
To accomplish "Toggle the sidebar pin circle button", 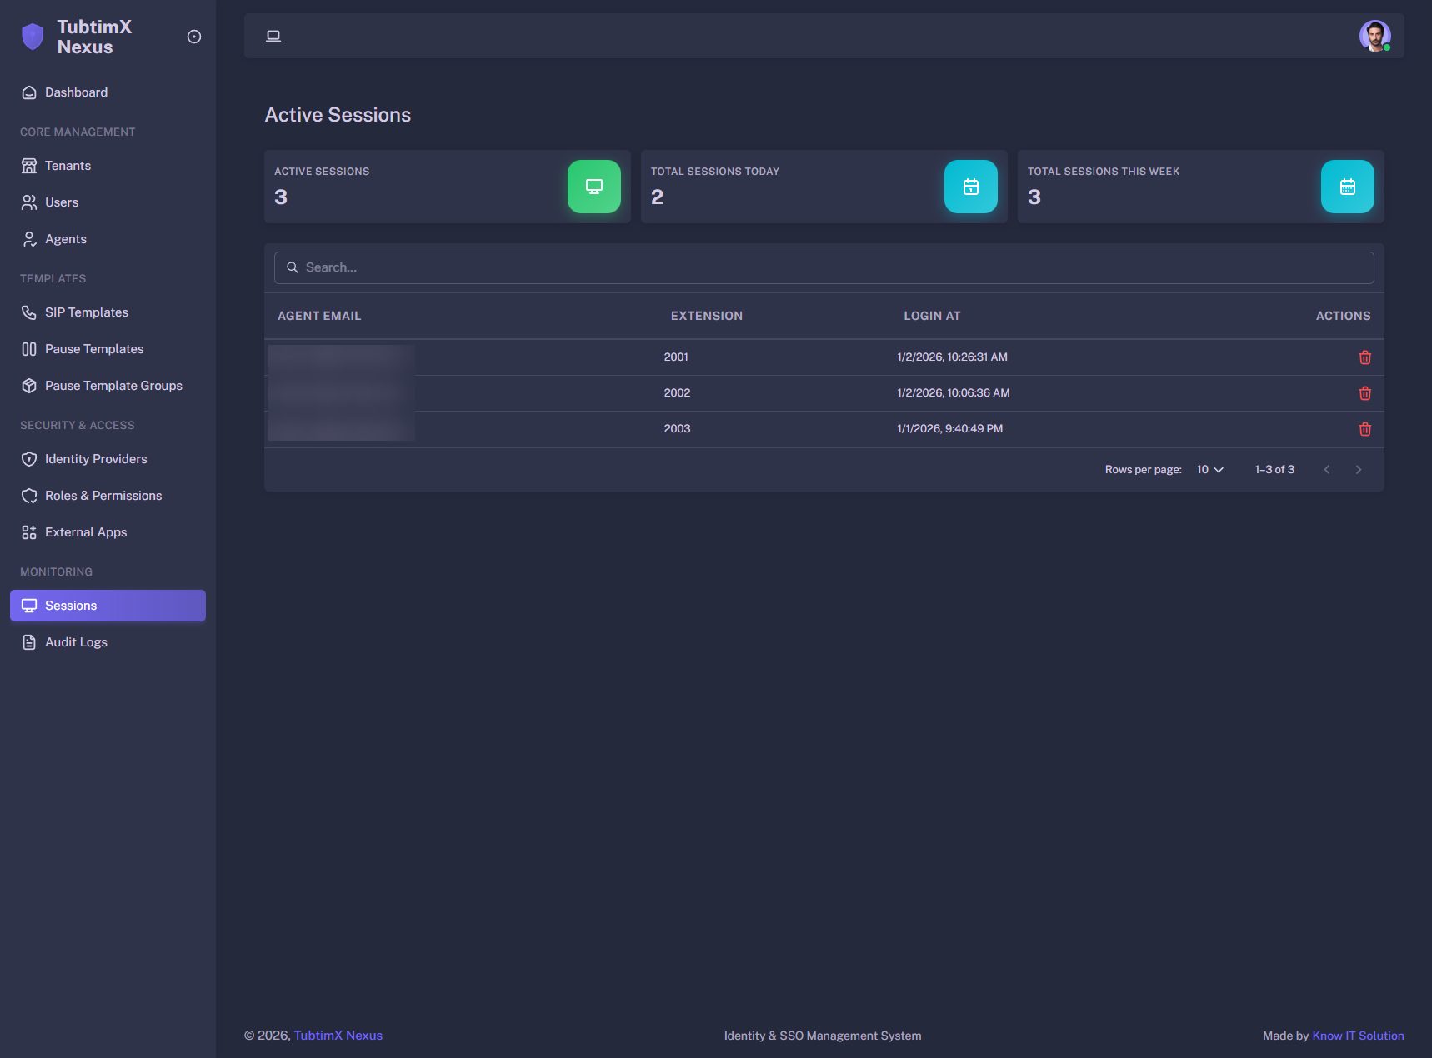I will 194,37.
